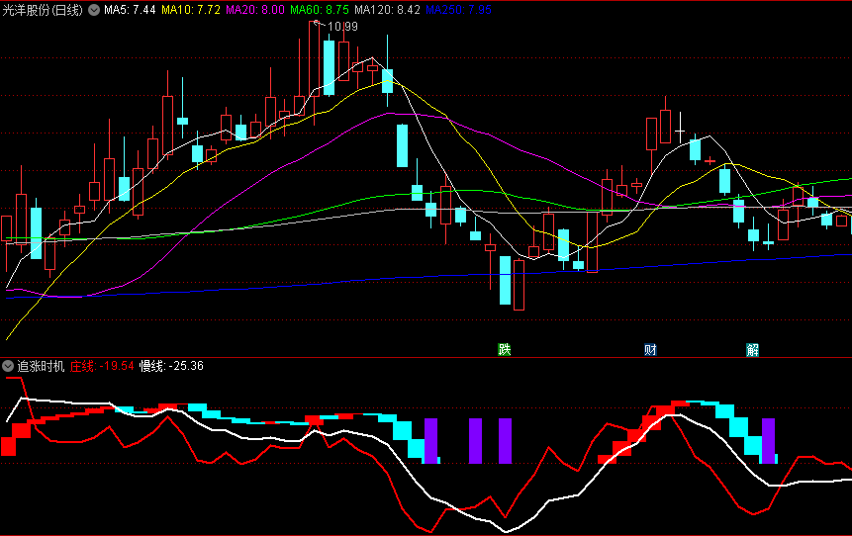This screenshot has width=852, height=536.
Task: Click the MA120: 8.42 label
Action: click(x=388, y=10)
